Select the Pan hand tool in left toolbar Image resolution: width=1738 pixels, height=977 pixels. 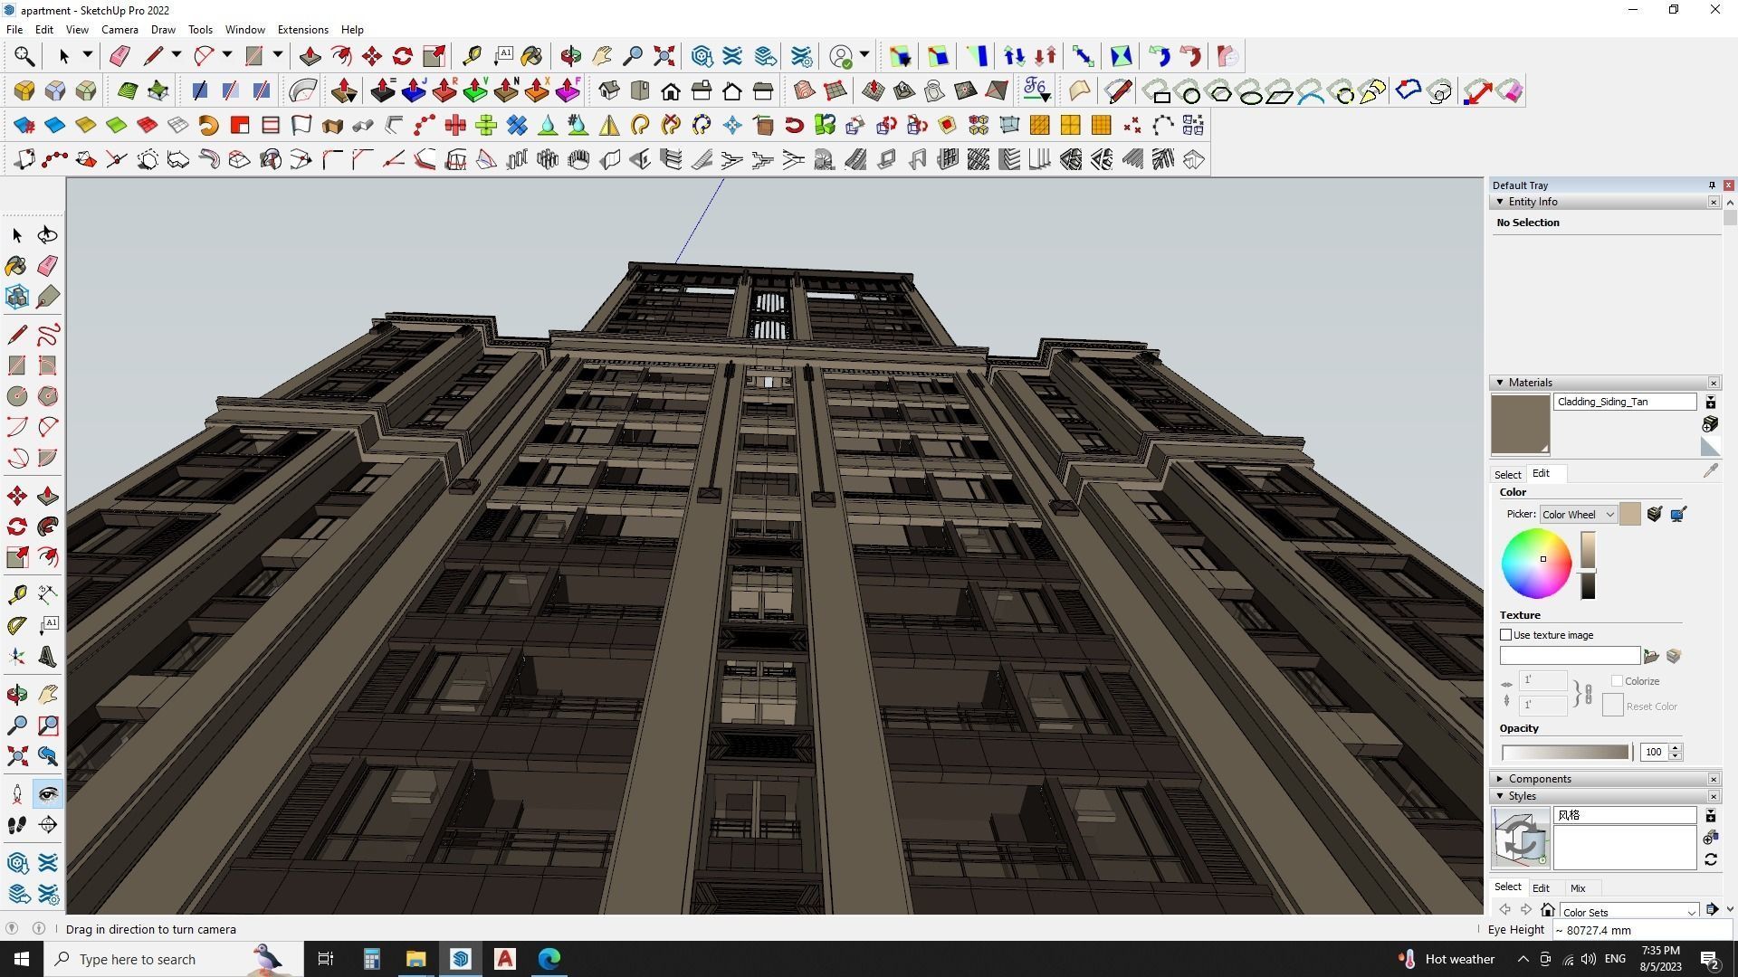[48, 695]
